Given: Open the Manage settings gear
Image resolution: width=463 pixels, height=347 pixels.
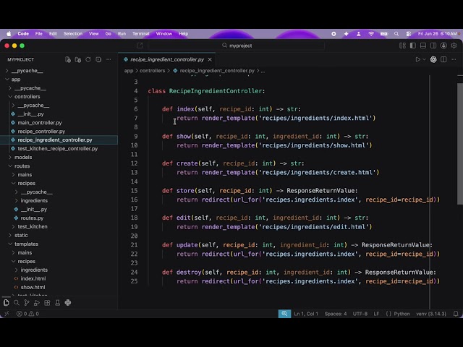Looking at the screenshot, I should 454,46.
